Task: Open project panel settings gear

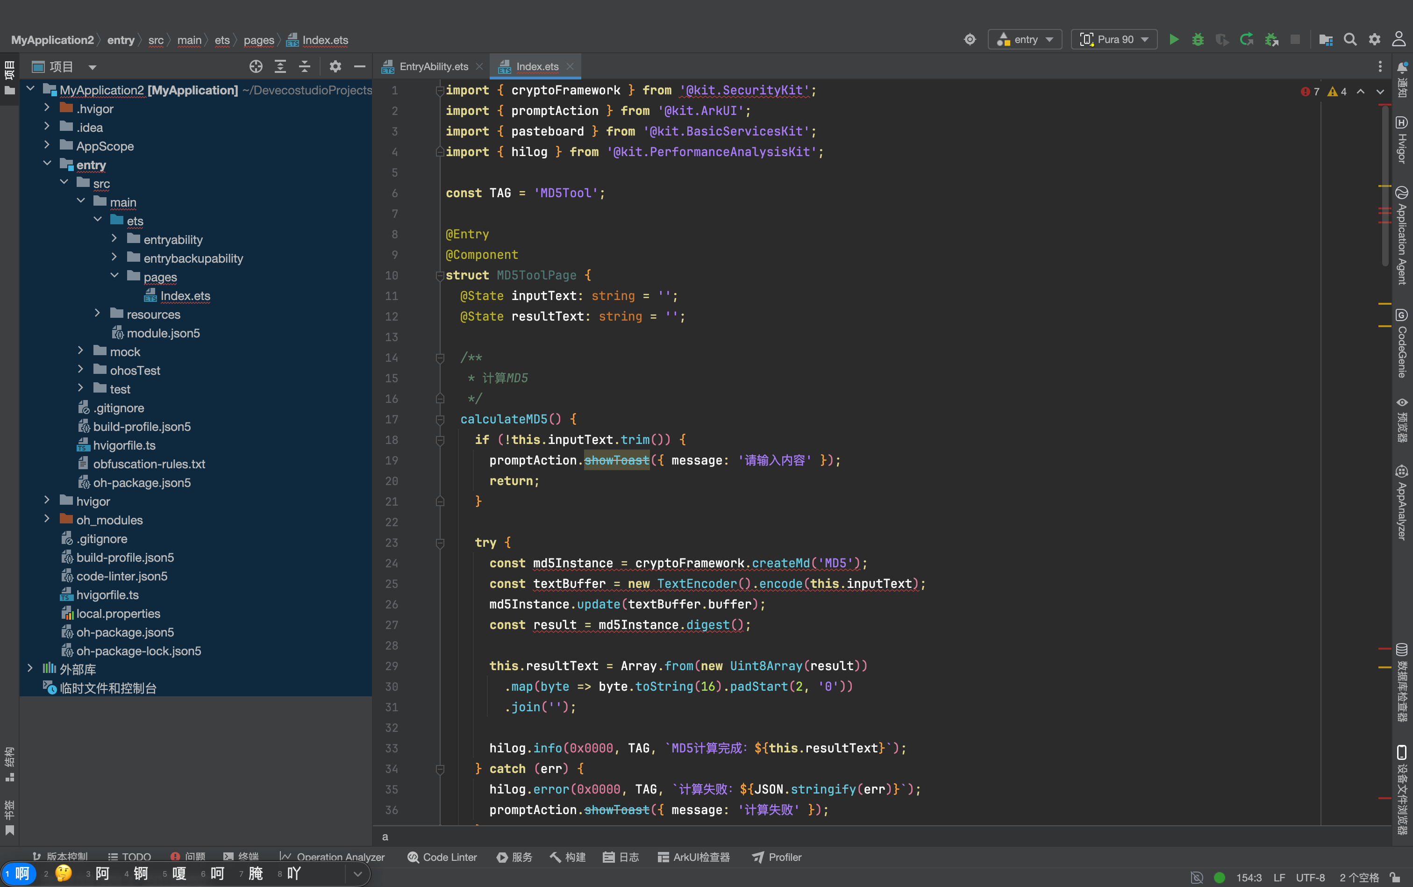Action: click(335, 67)
